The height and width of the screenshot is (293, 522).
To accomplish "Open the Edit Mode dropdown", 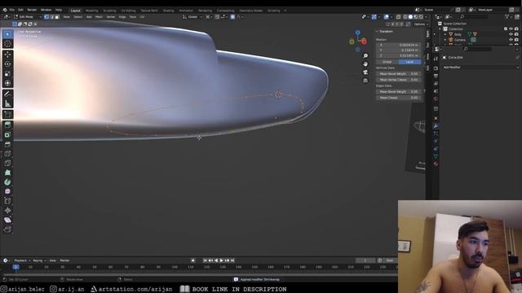I will (27, 16).
